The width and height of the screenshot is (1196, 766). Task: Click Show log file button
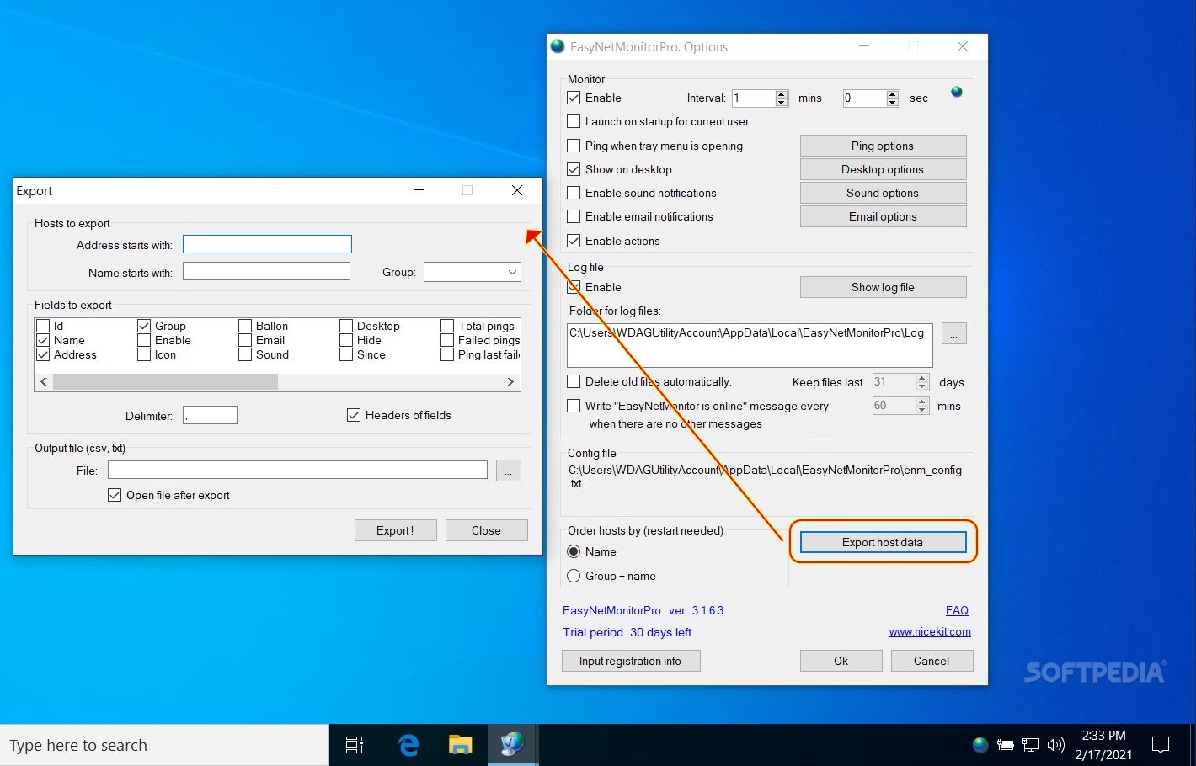883,287
